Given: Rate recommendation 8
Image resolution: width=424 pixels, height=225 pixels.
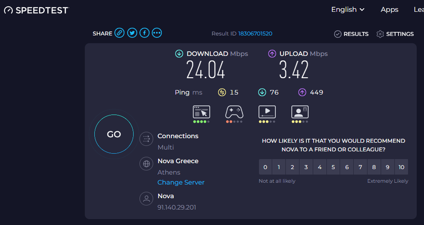Looking at the screenshot, I should pos(374,167).
